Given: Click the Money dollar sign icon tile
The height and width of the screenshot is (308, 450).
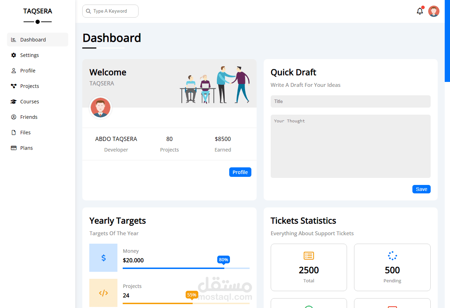Looking at the screenshot, I should (x=103, y=258).
